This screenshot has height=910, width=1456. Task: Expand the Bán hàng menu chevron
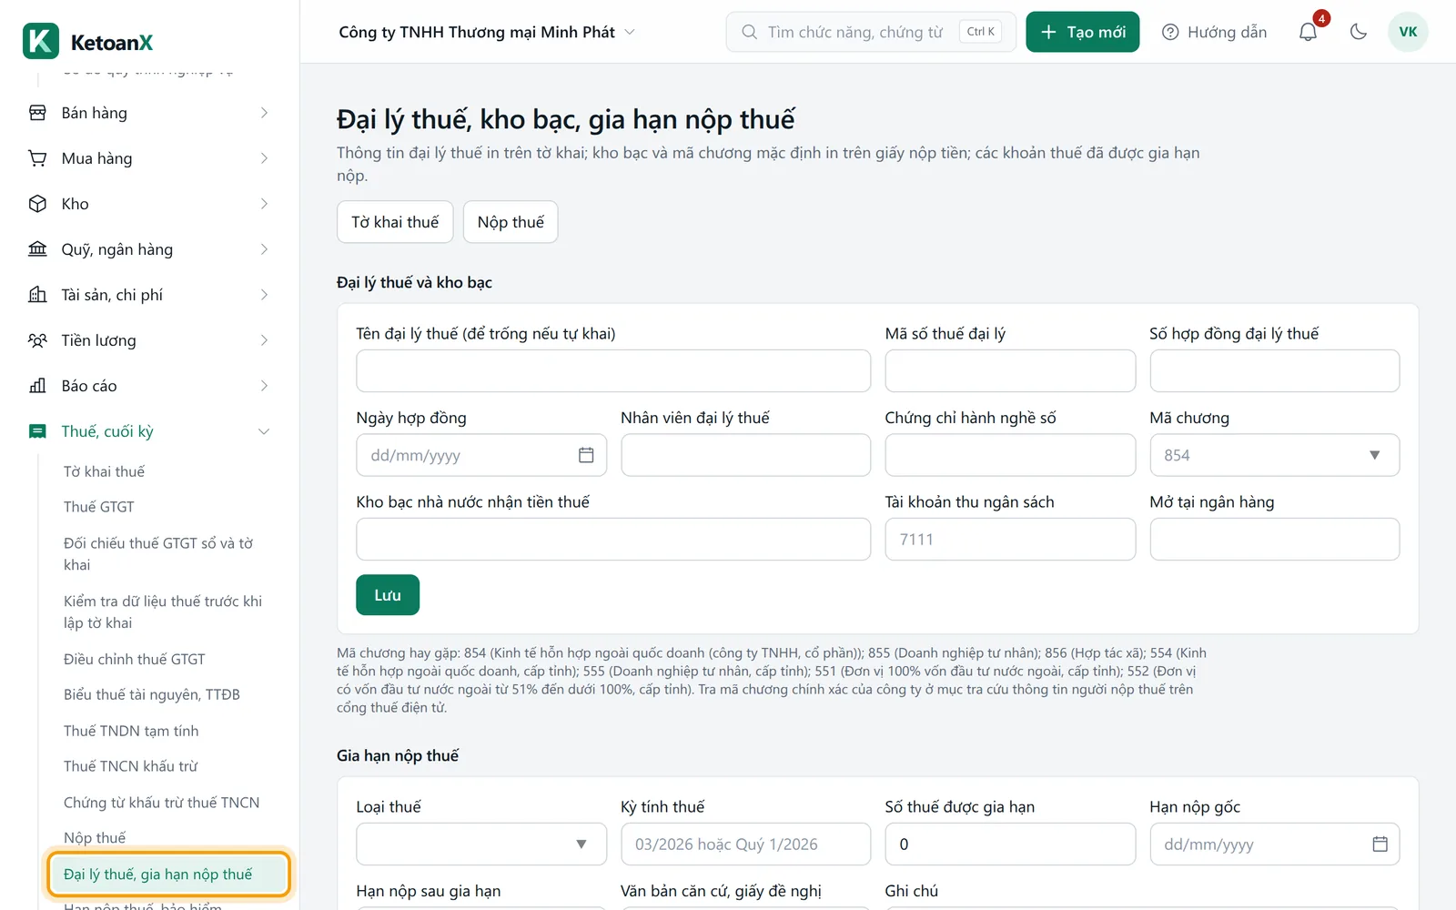click(264, 113)
